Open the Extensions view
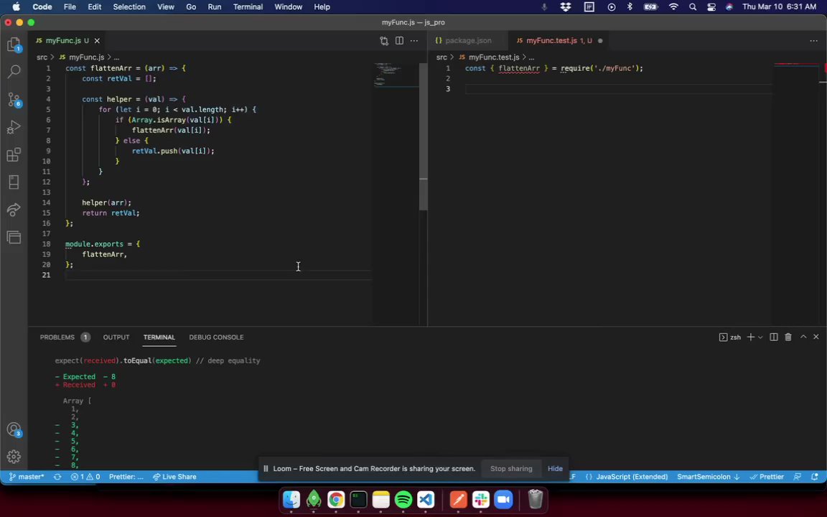Viewport: 827px width, 517px height. 14,154
